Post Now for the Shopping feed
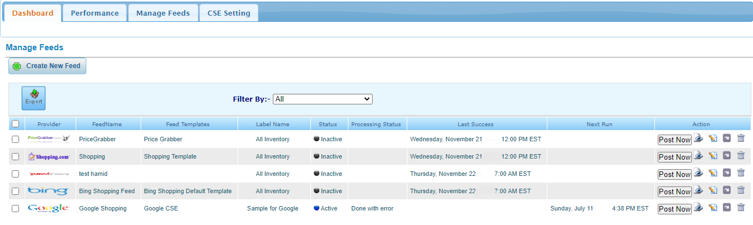753x225 pixels. (675, 157)
